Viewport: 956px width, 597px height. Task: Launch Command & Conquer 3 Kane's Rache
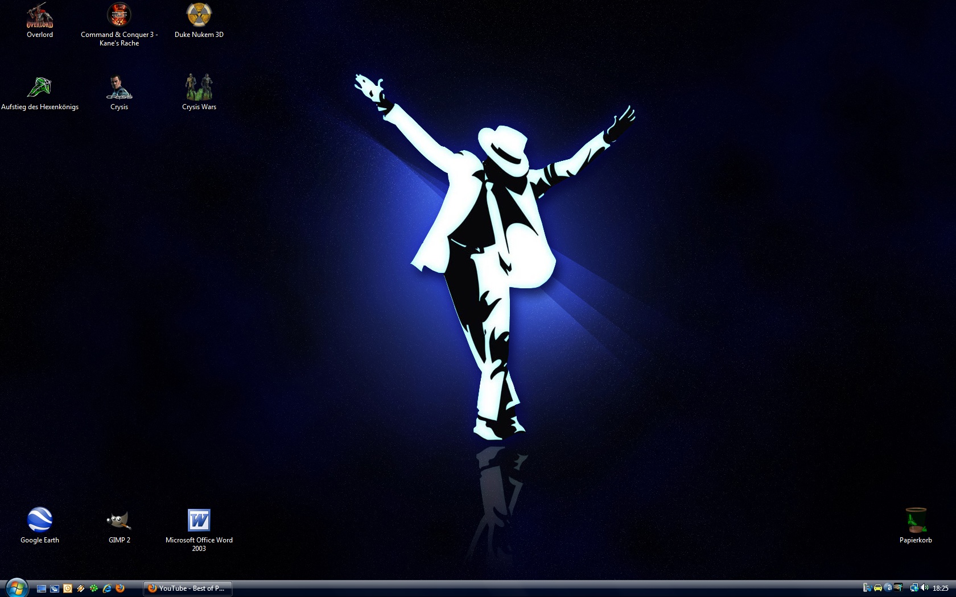(119, 16)
